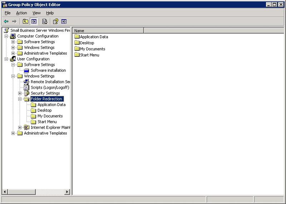Collapse the User Configuration node

(x=6, y=59)
